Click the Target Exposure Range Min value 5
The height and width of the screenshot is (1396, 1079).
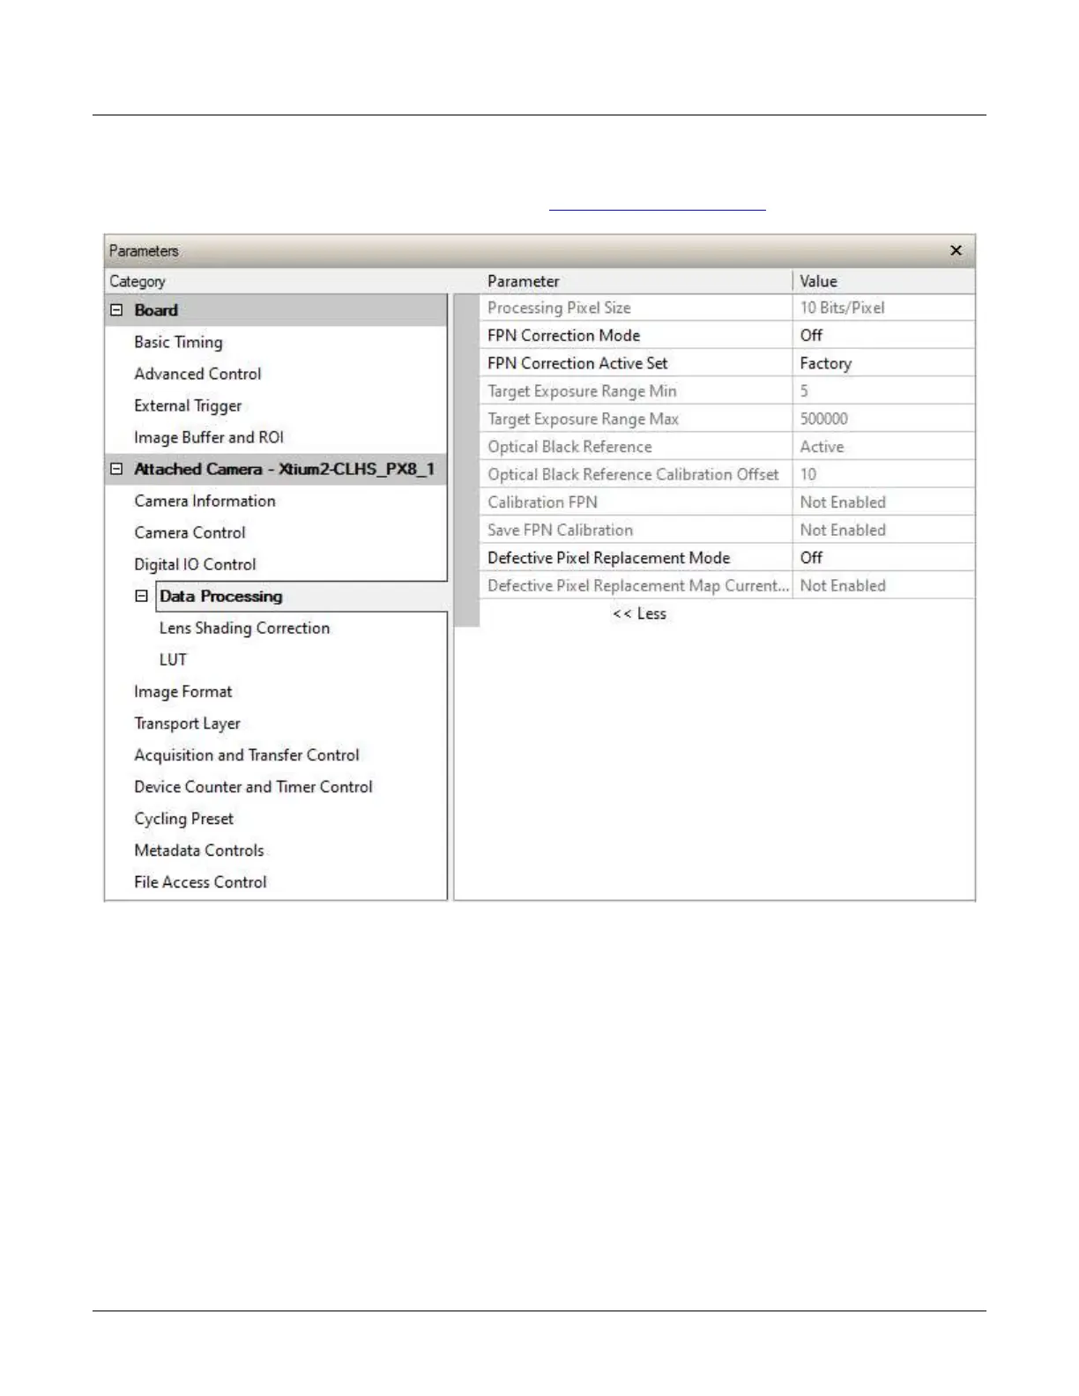[804, 390]
